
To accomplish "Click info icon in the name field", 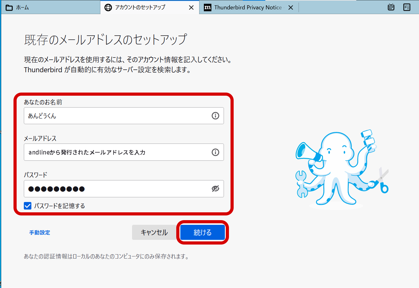I will point(215,116).
